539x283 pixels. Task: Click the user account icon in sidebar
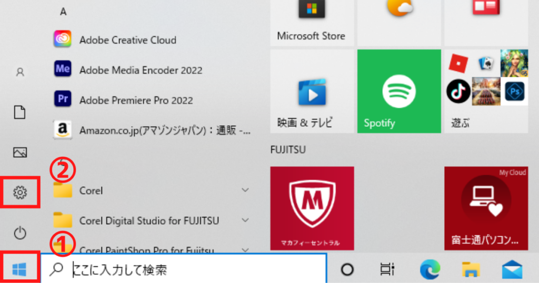point(20,72)
